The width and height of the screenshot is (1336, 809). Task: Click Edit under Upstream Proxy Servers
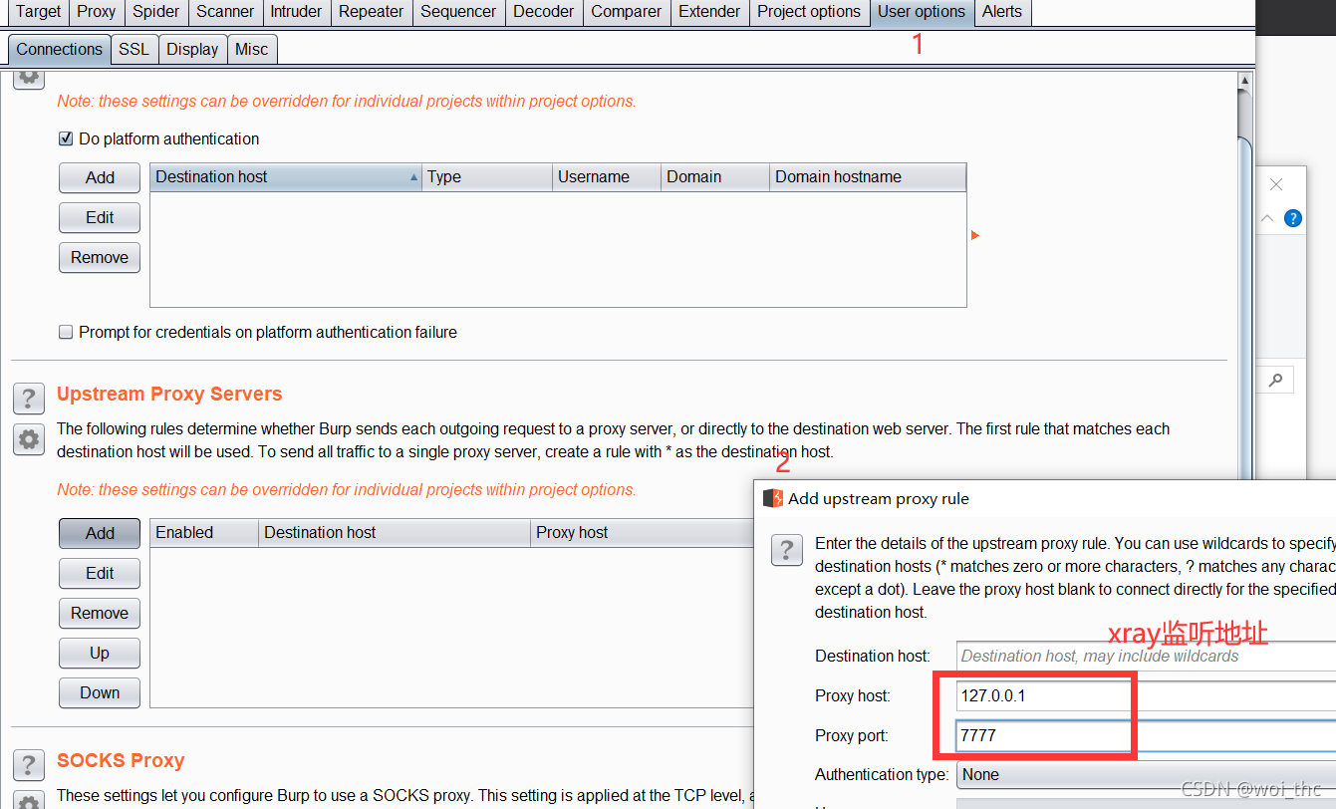click(100, 573)
